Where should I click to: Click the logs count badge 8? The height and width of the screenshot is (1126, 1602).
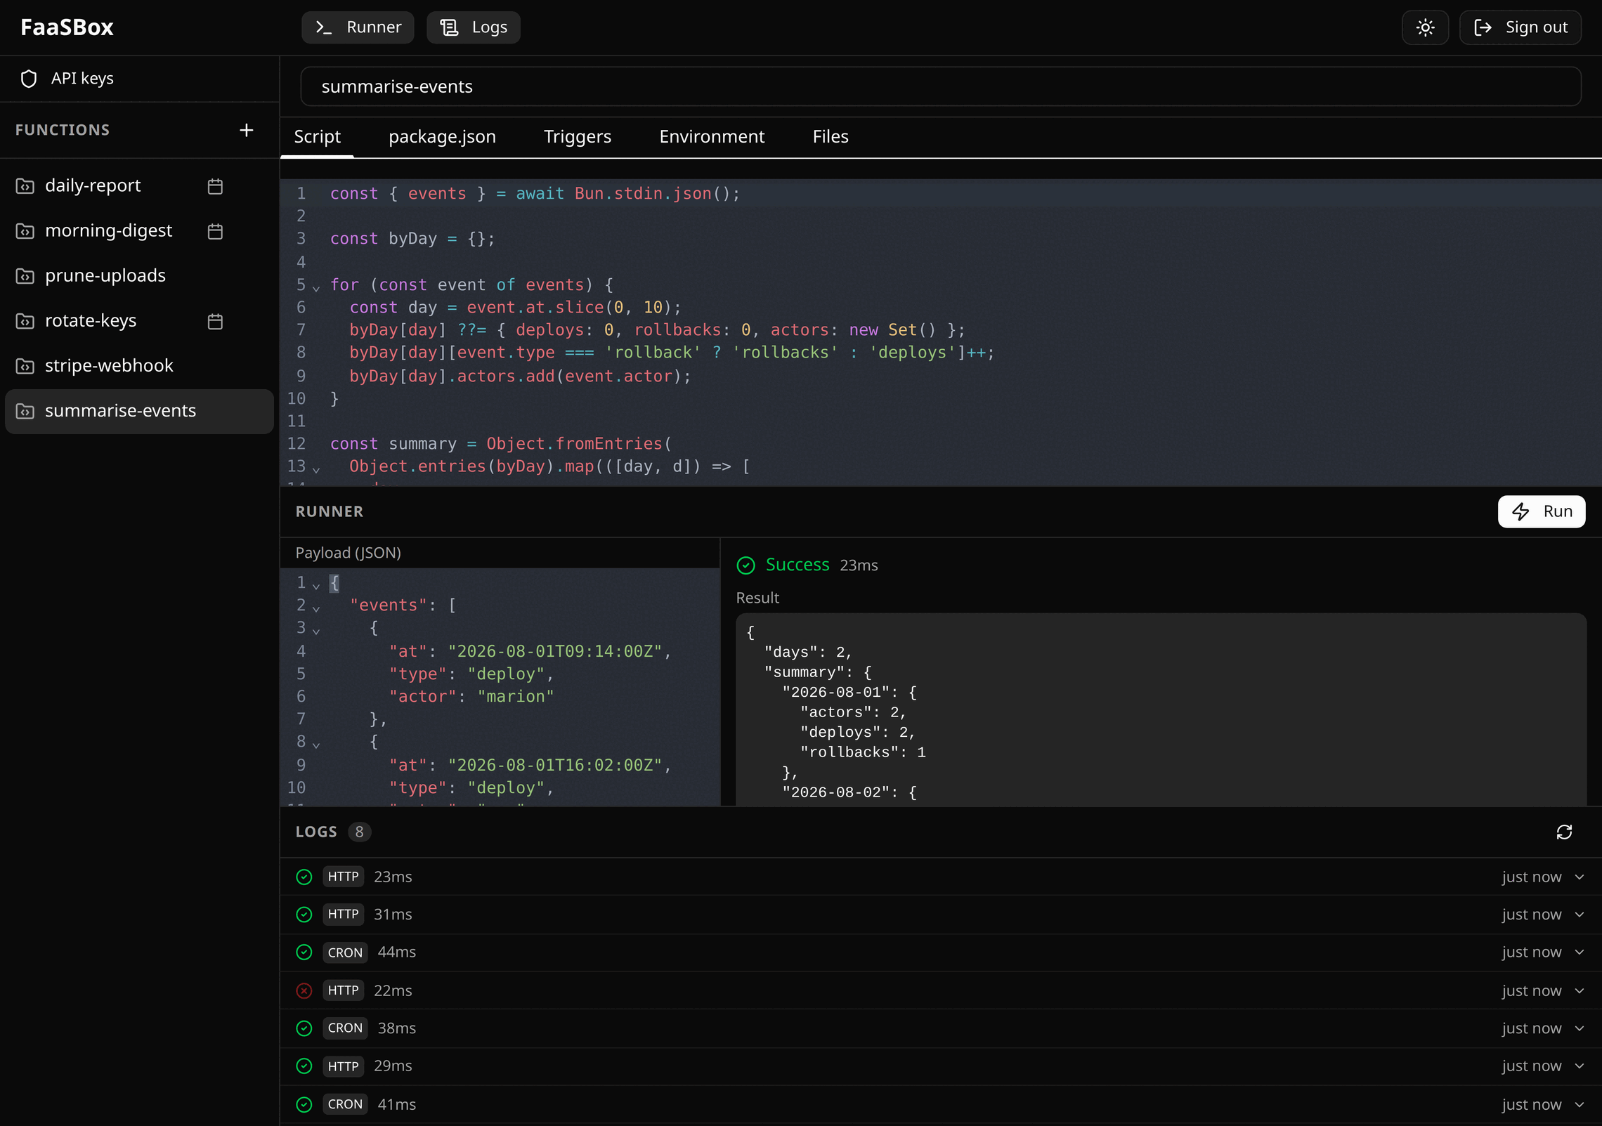click(359, 832)
